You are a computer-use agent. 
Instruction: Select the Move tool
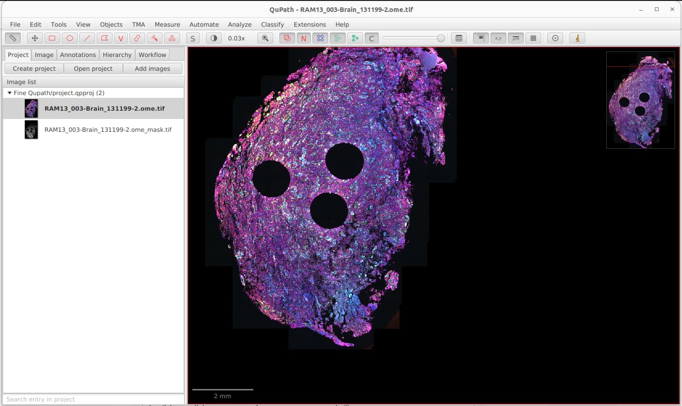point(35,38)
